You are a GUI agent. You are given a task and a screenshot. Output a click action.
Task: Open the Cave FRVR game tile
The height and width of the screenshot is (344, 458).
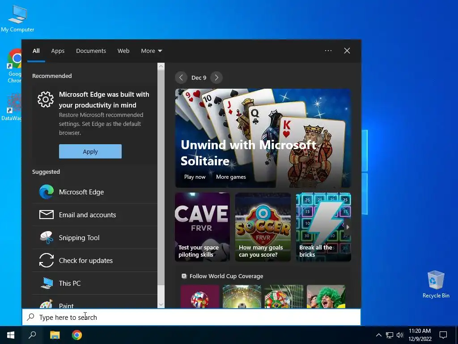(x=203, y=227)
